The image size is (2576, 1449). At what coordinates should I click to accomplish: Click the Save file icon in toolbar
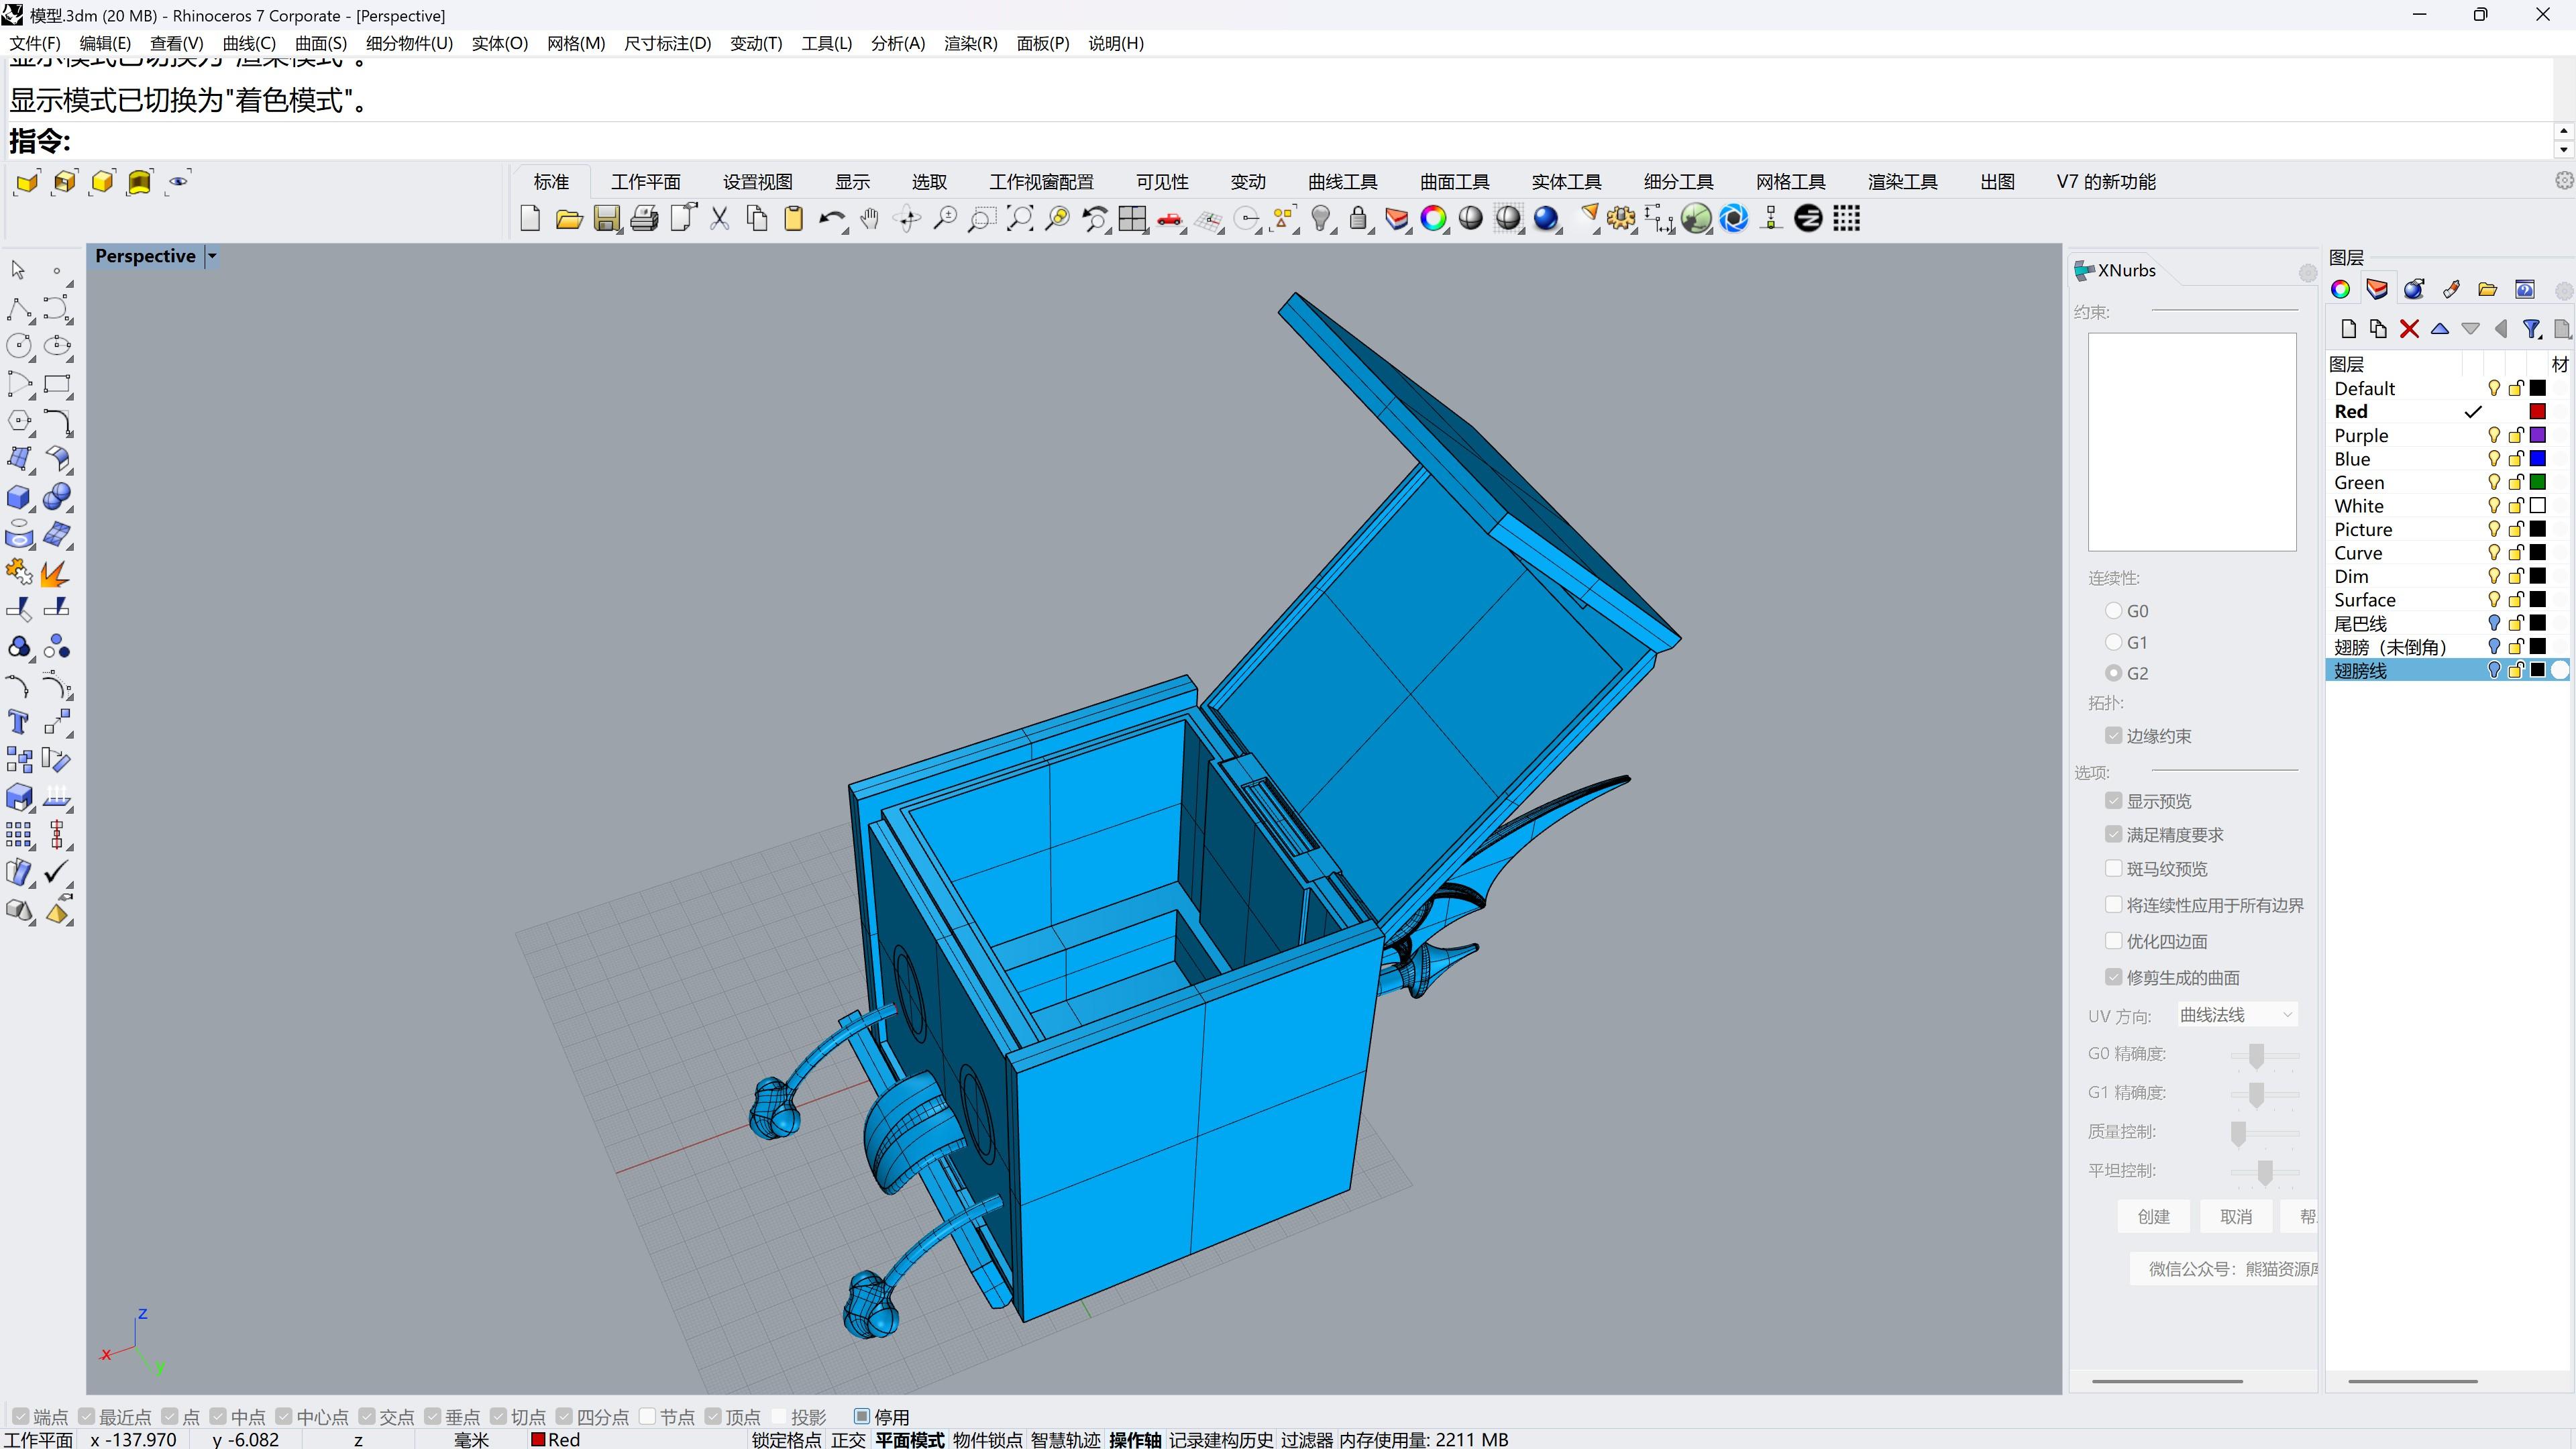tap(606, 218)
